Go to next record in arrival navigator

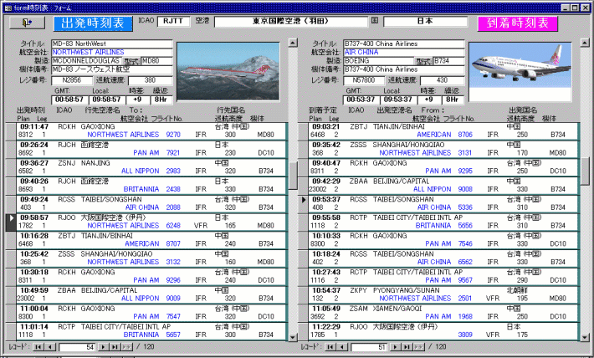(396, 345)
